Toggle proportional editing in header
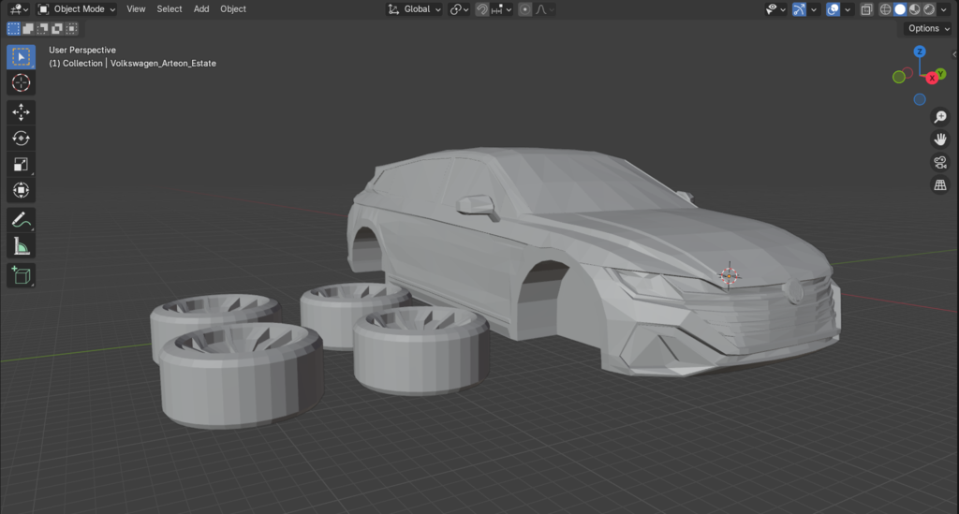 525,9
